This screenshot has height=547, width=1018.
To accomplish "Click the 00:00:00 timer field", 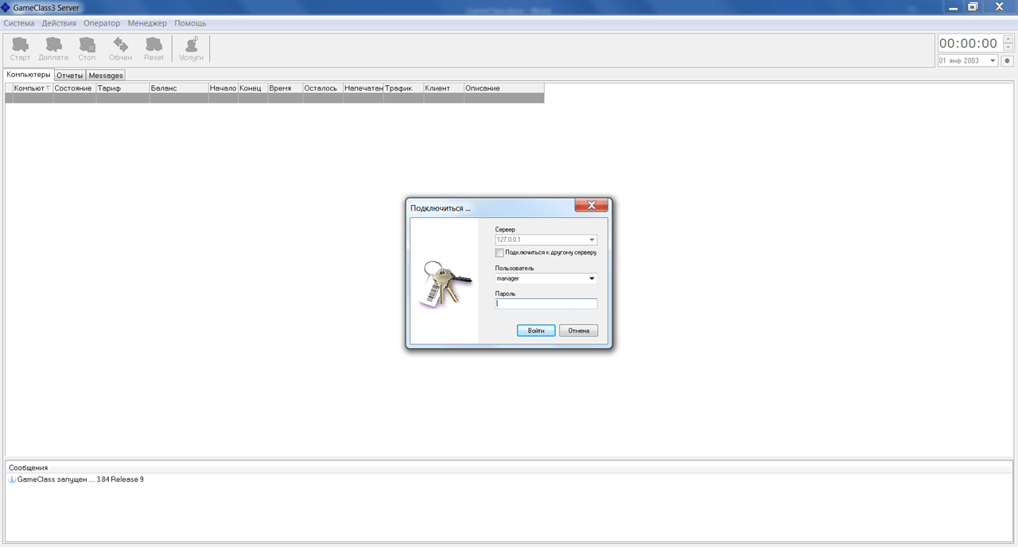I will click(969, 44).
